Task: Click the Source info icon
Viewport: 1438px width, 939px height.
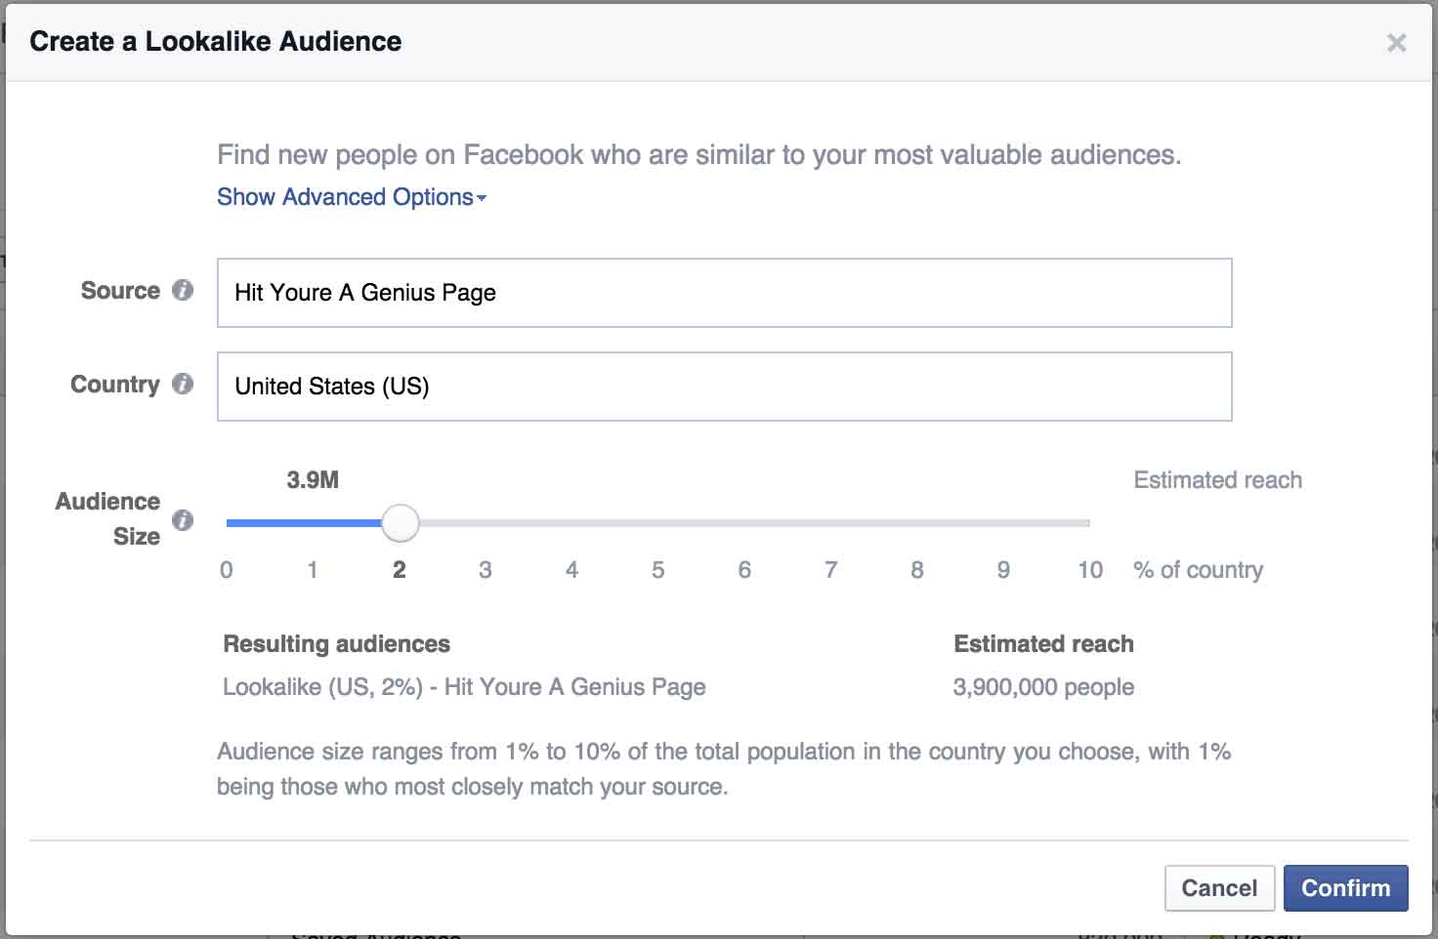Action: (x=183, y=290)
